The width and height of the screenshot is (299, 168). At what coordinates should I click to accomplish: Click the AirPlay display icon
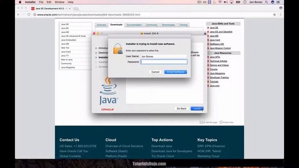click(x=232, y=2)
